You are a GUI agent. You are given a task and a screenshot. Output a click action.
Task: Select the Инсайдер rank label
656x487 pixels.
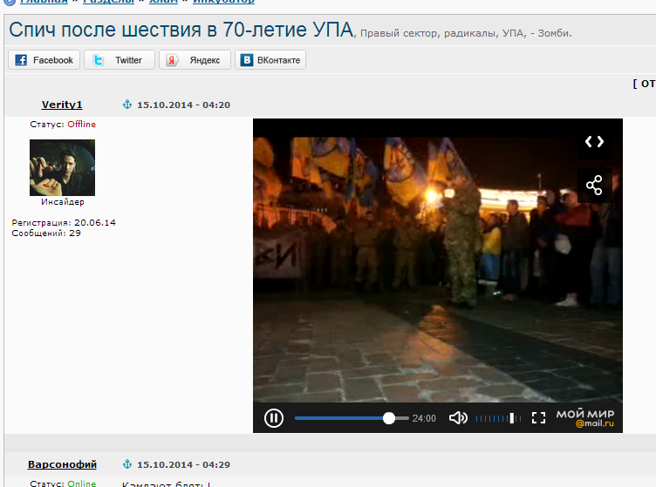pyautogui.click(x=62, y=202)
